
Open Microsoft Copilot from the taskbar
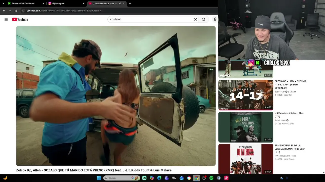(x=152, y=178)
